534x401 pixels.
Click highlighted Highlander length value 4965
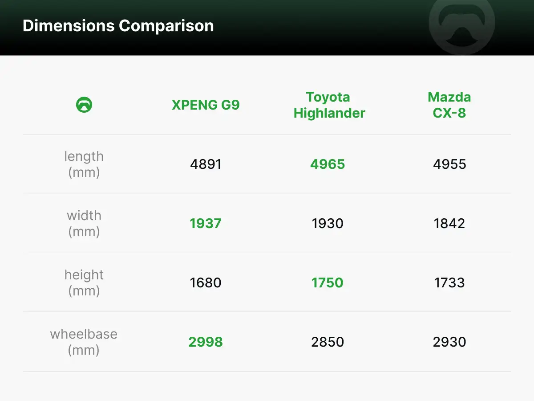[328, 164]
